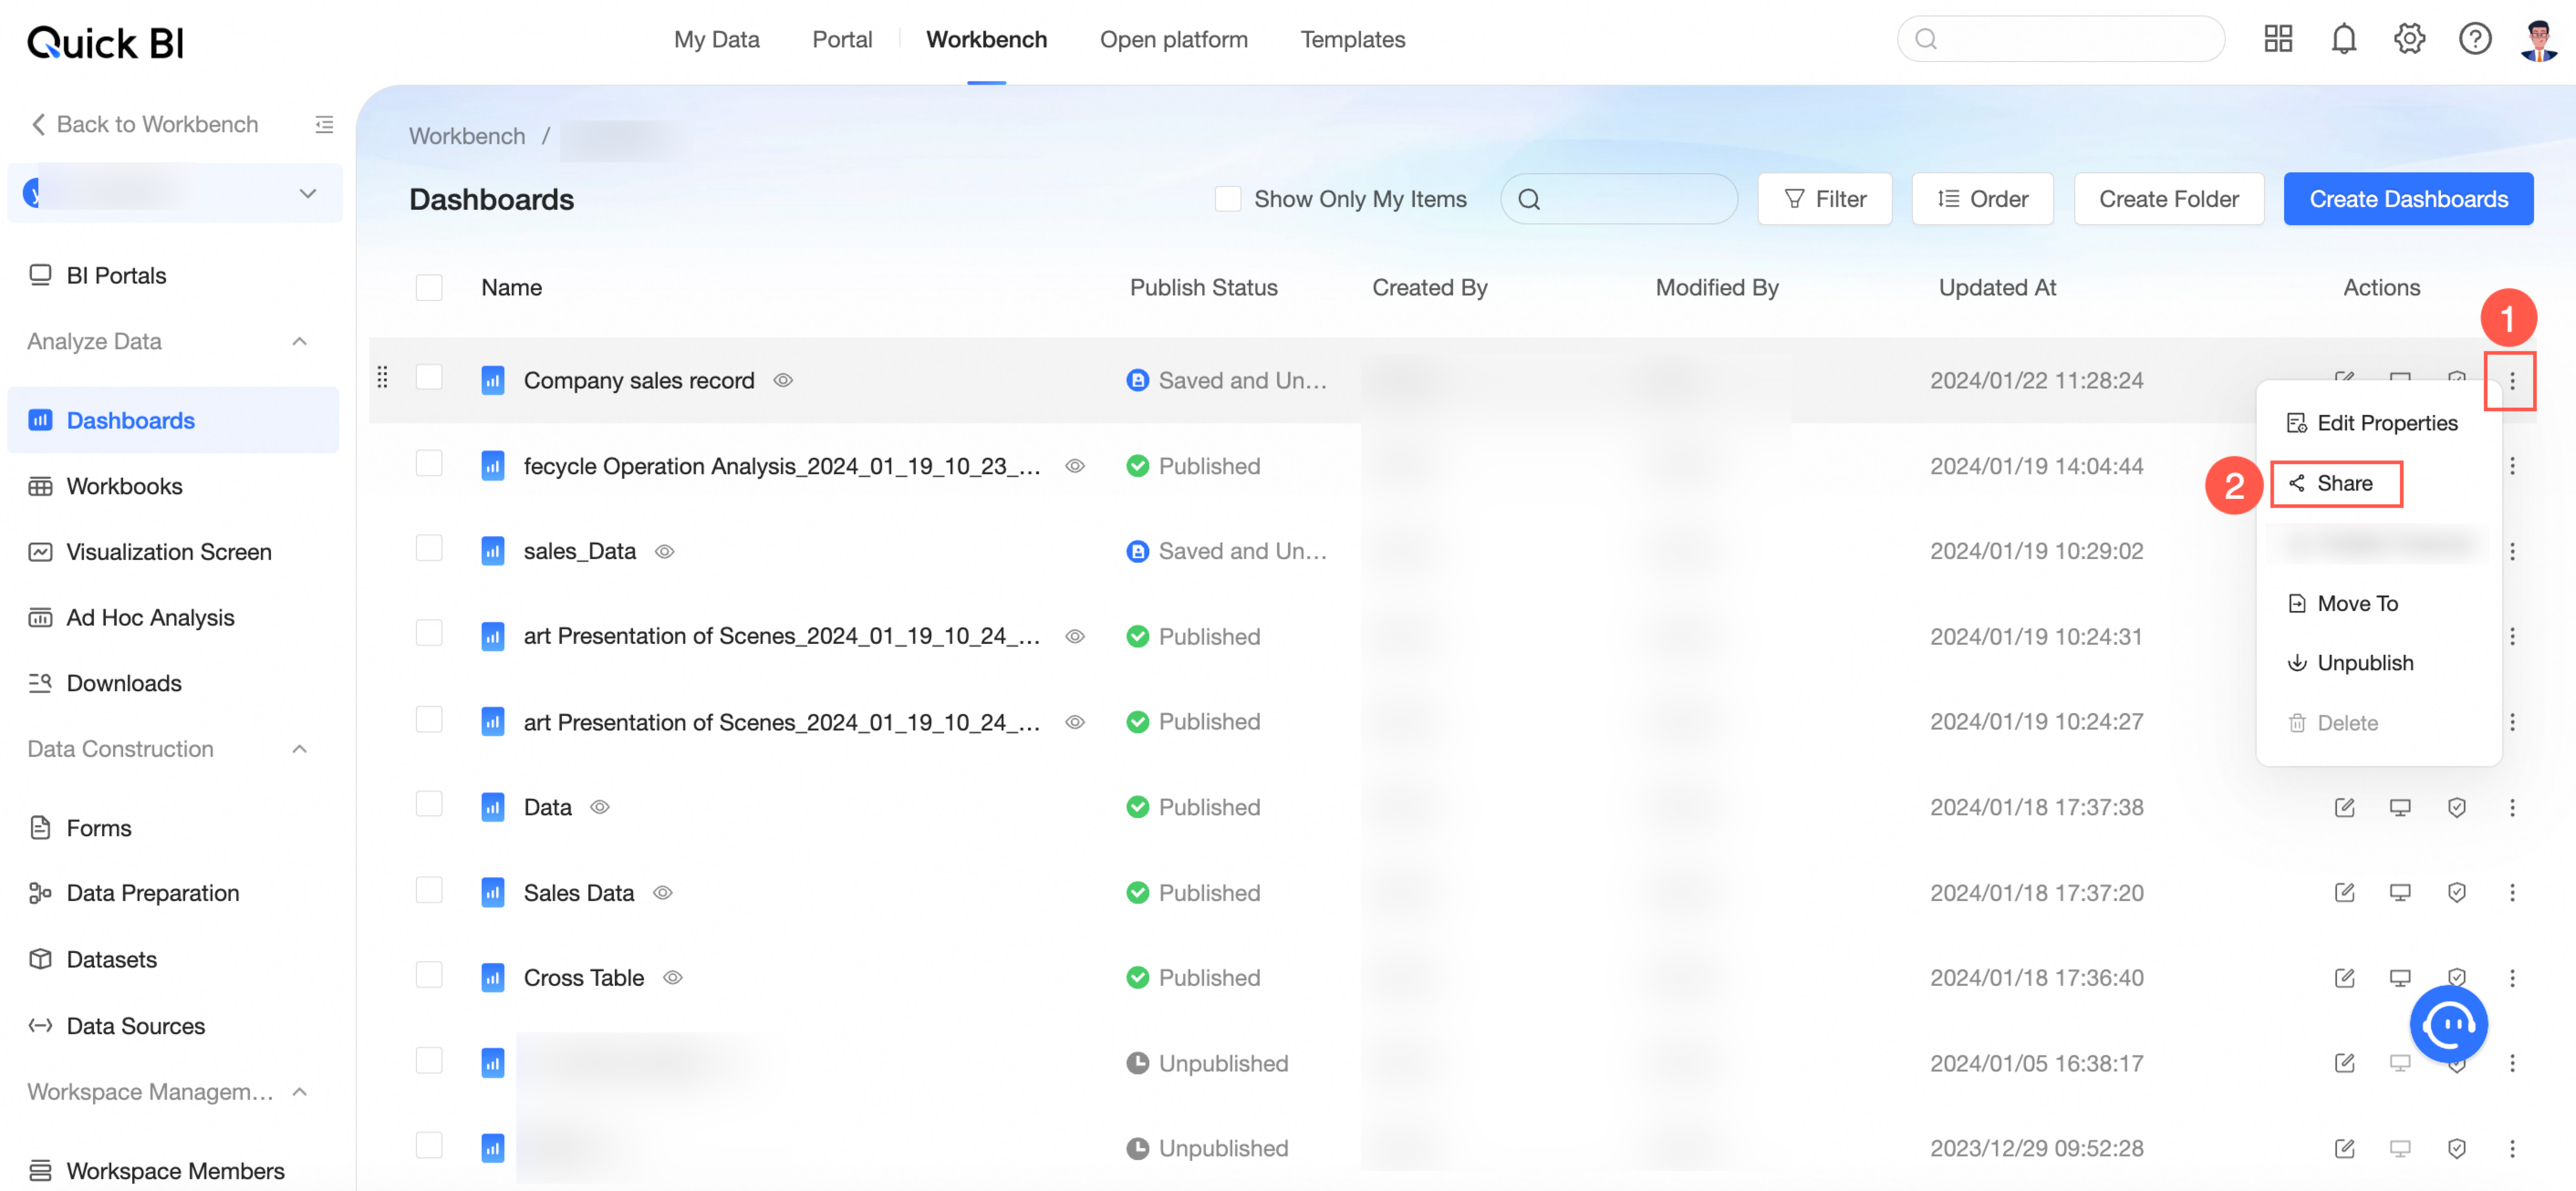This screenshot has width=2576, height=1191.
Task: Collapse the sidebar menu icon
Action: (x=324, y=124)
